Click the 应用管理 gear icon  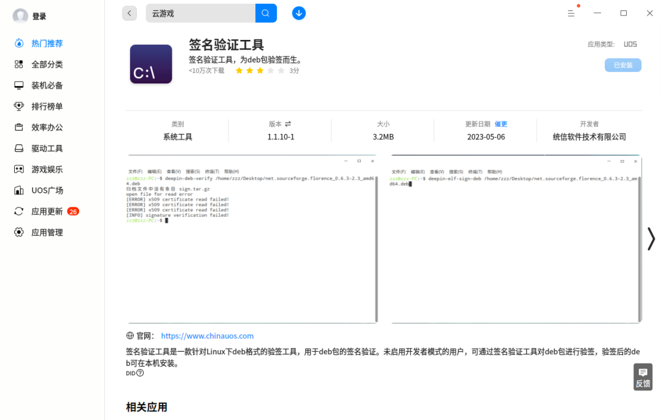point(18,232)
